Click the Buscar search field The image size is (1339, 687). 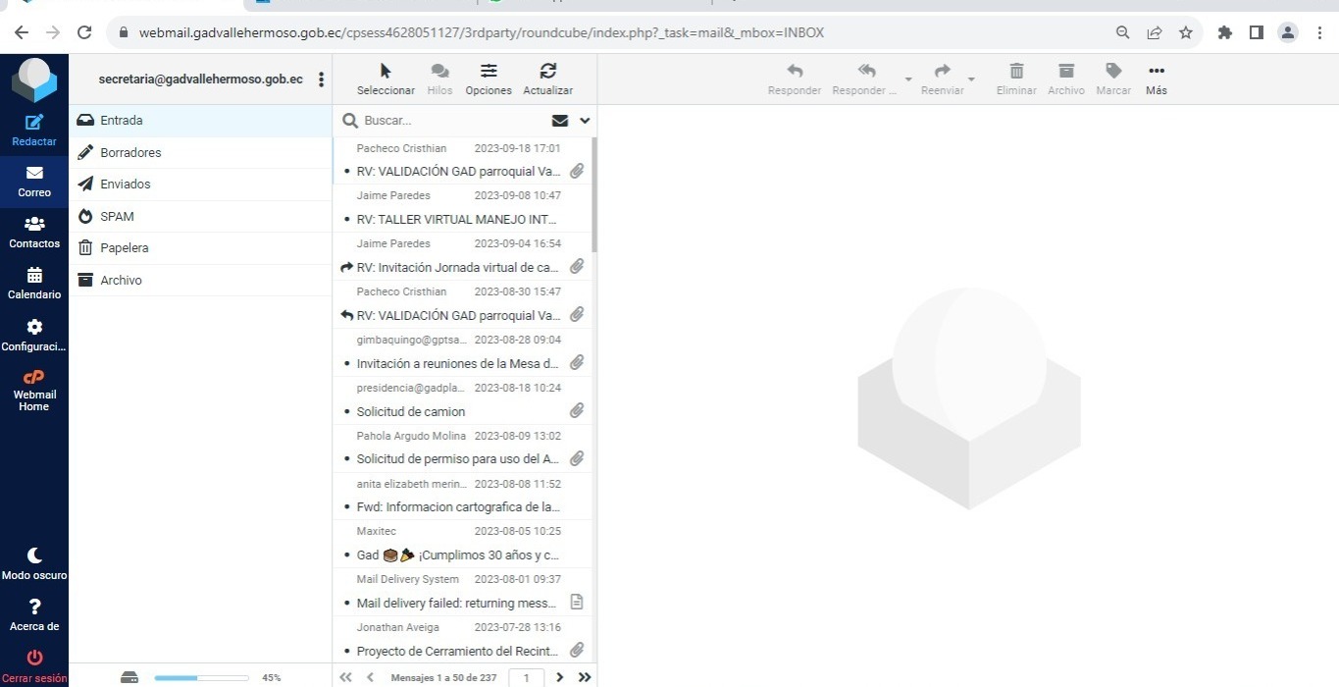point(451,121)
